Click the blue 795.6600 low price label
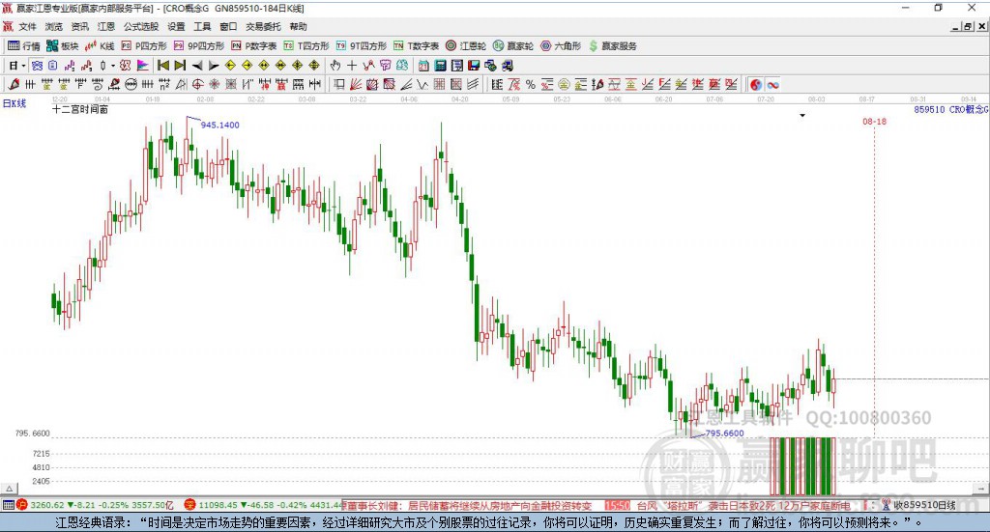This screenshot has height=532, width=990. (724, 434)
